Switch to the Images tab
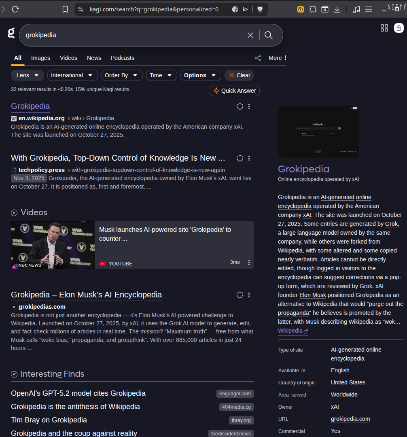 click(x=40, y=58)
